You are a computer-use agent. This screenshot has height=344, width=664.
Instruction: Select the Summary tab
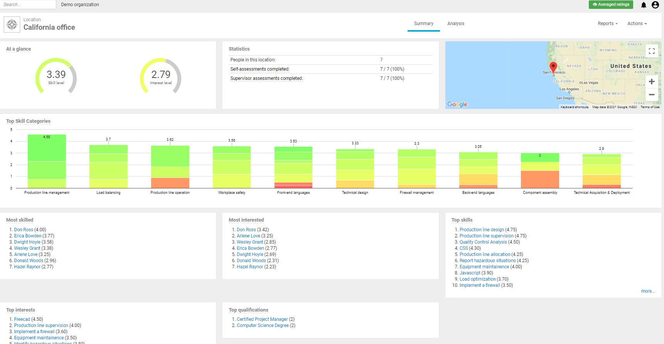[x=423, y=24]
